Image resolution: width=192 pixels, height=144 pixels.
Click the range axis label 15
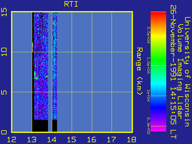click(x=4, y=12)
